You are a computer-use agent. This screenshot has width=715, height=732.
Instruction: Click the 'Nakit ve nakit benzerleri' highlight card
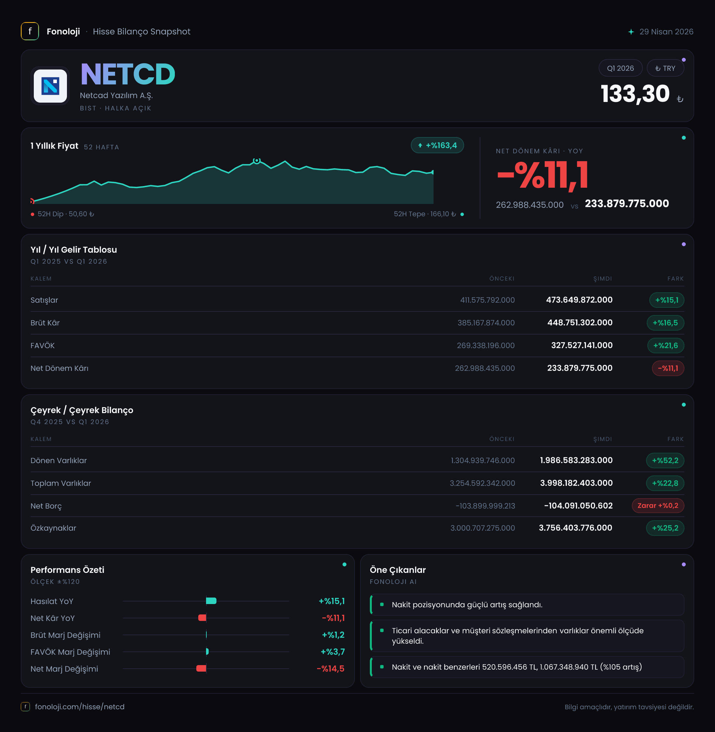click(x=526, y=667)
